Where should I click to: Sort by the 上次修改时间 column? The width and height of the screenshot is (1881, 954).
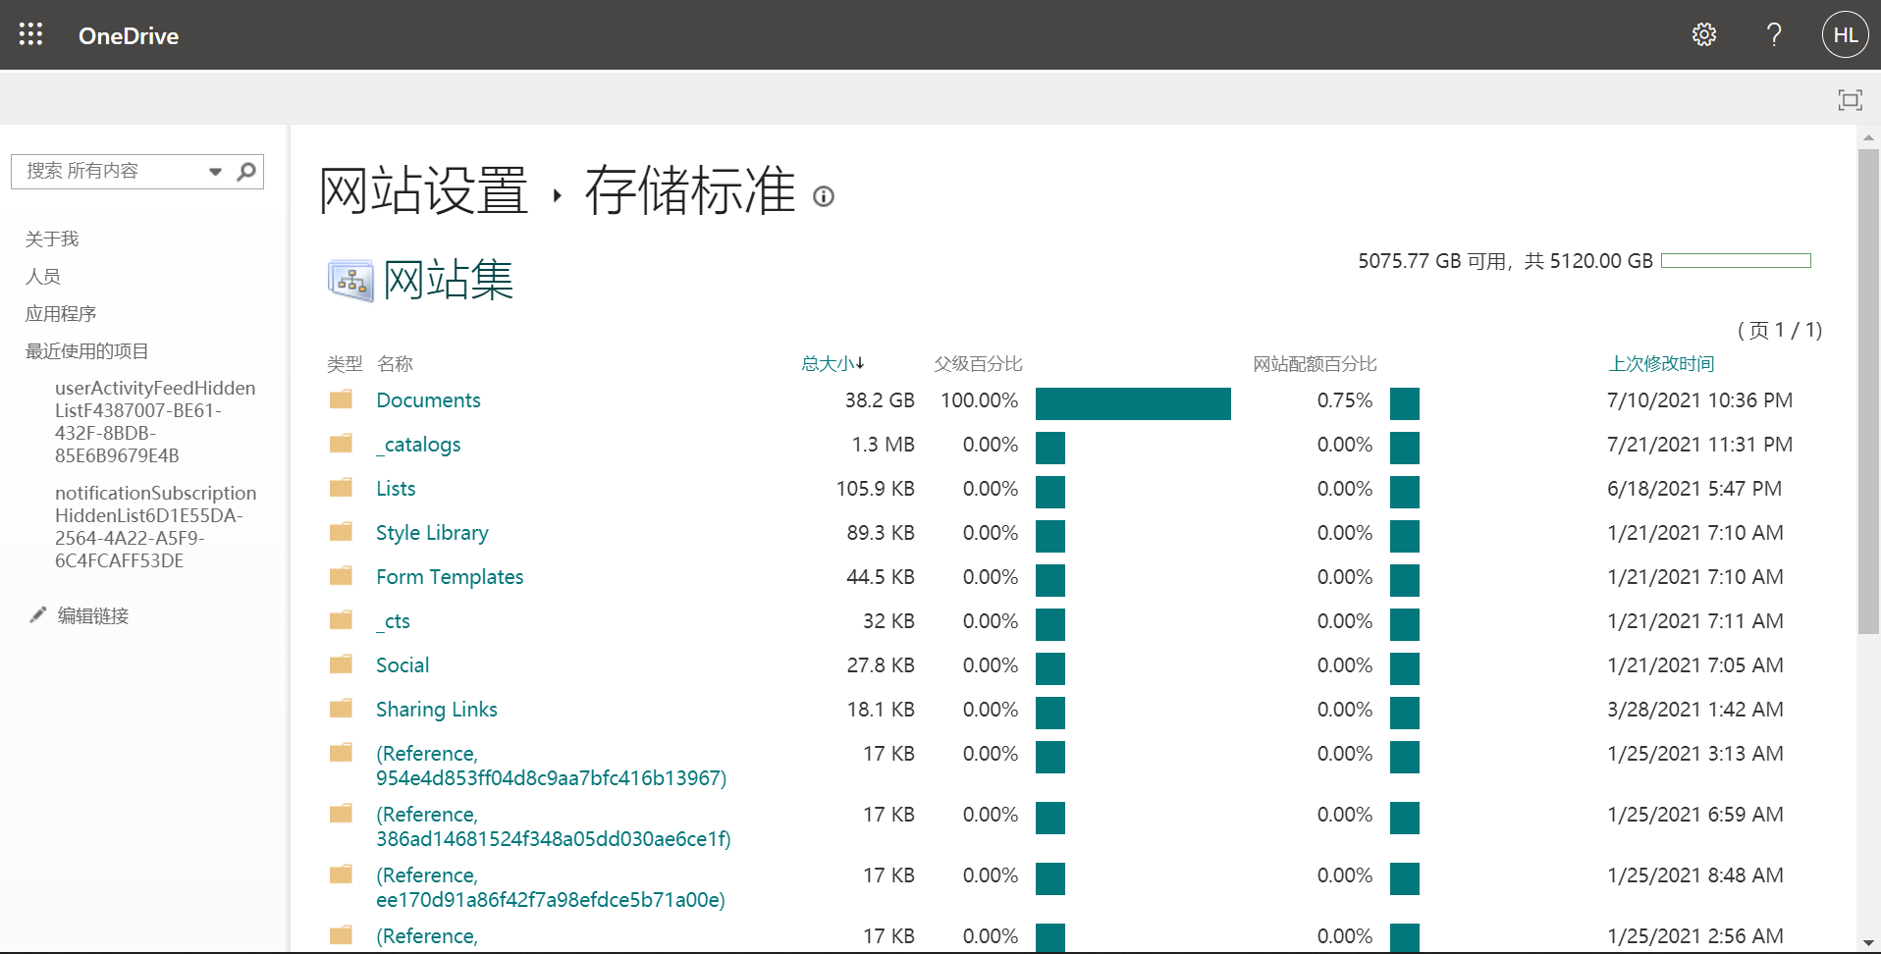tap(1659, 363)
